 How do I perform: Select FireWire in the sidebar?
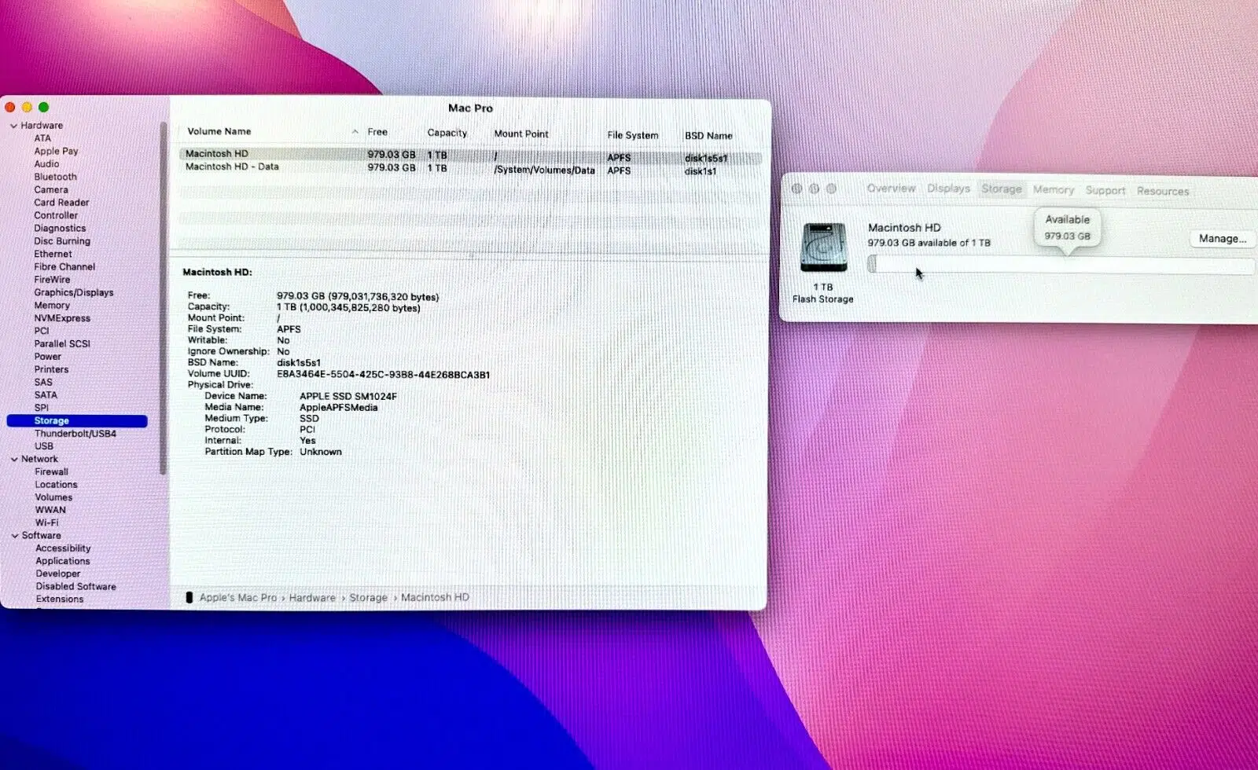pyautogui.click(x=52, y=280)
